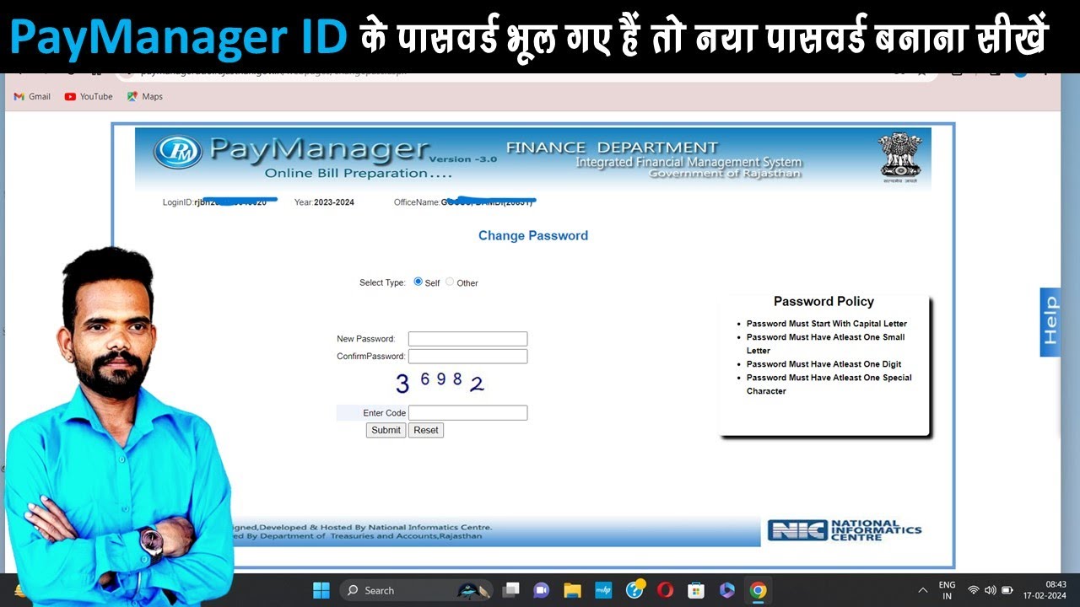This screenshot has width=1080, height=607.
Task: Click the Password Policy heading
Action: click(x=823, y=302)
